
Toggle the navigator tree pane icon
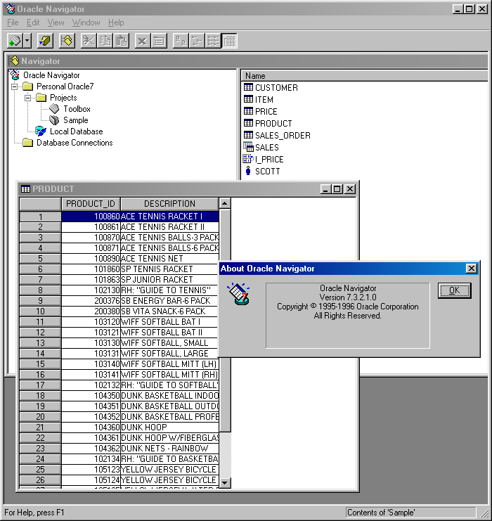[x=67, y=41]
